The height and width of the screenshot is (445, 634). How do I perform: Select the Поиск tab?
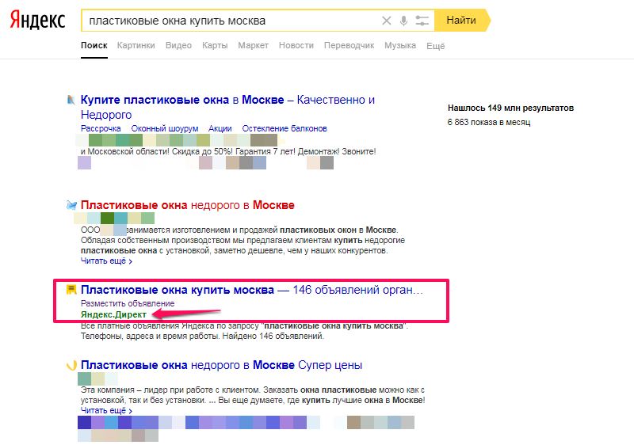[x=94, y=46]
